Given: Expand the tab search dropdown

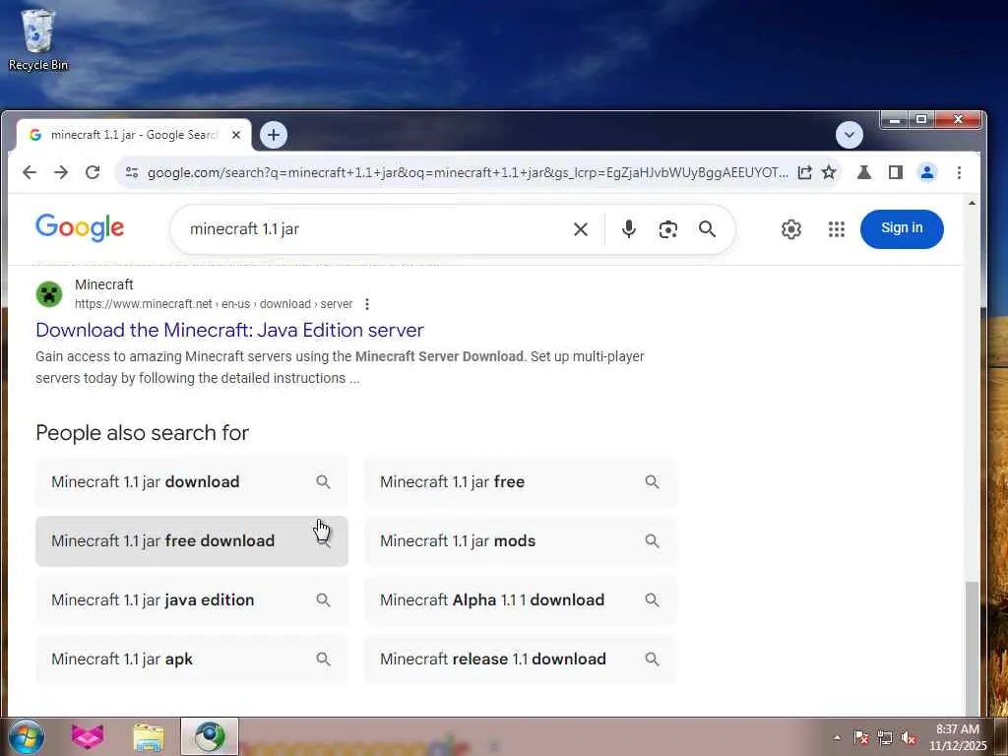Looking at the screenshot, I should (x=850, y=135).
